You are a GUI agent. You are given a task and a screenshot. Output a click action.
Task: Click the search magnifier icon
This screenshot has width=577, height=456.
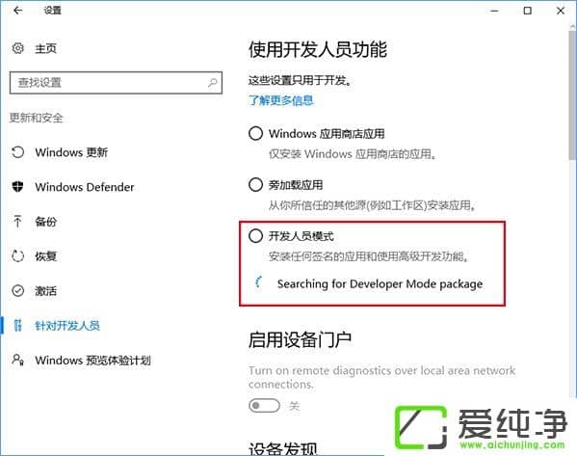pos(212,83)
